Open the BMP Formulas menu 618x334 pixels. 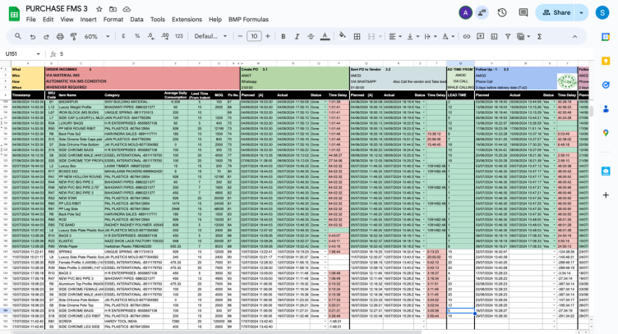coord(249,19)
